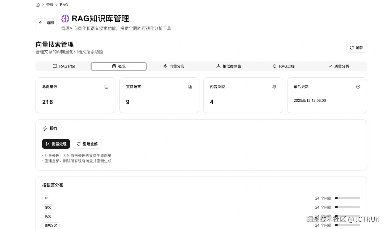Click the 返回 back button
Screen dimensions: 386x229
(x=46, y=23)
